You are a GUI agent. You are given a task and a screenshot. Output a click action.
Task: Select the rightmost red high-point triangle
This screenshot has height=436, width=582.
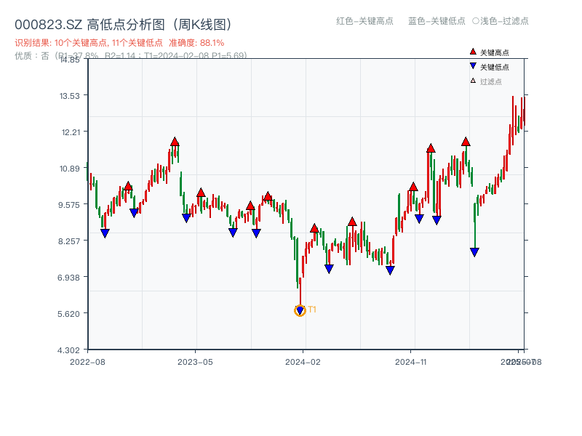tap(466, 142)
